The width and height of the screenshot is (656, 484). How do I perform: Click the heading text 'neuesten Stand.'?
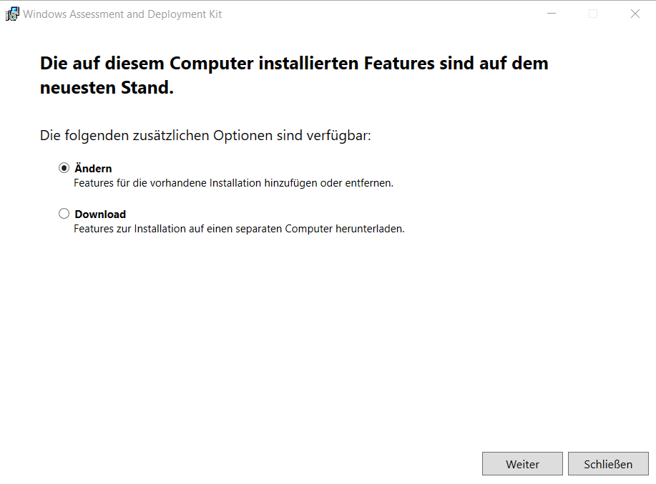pos(107,89)
